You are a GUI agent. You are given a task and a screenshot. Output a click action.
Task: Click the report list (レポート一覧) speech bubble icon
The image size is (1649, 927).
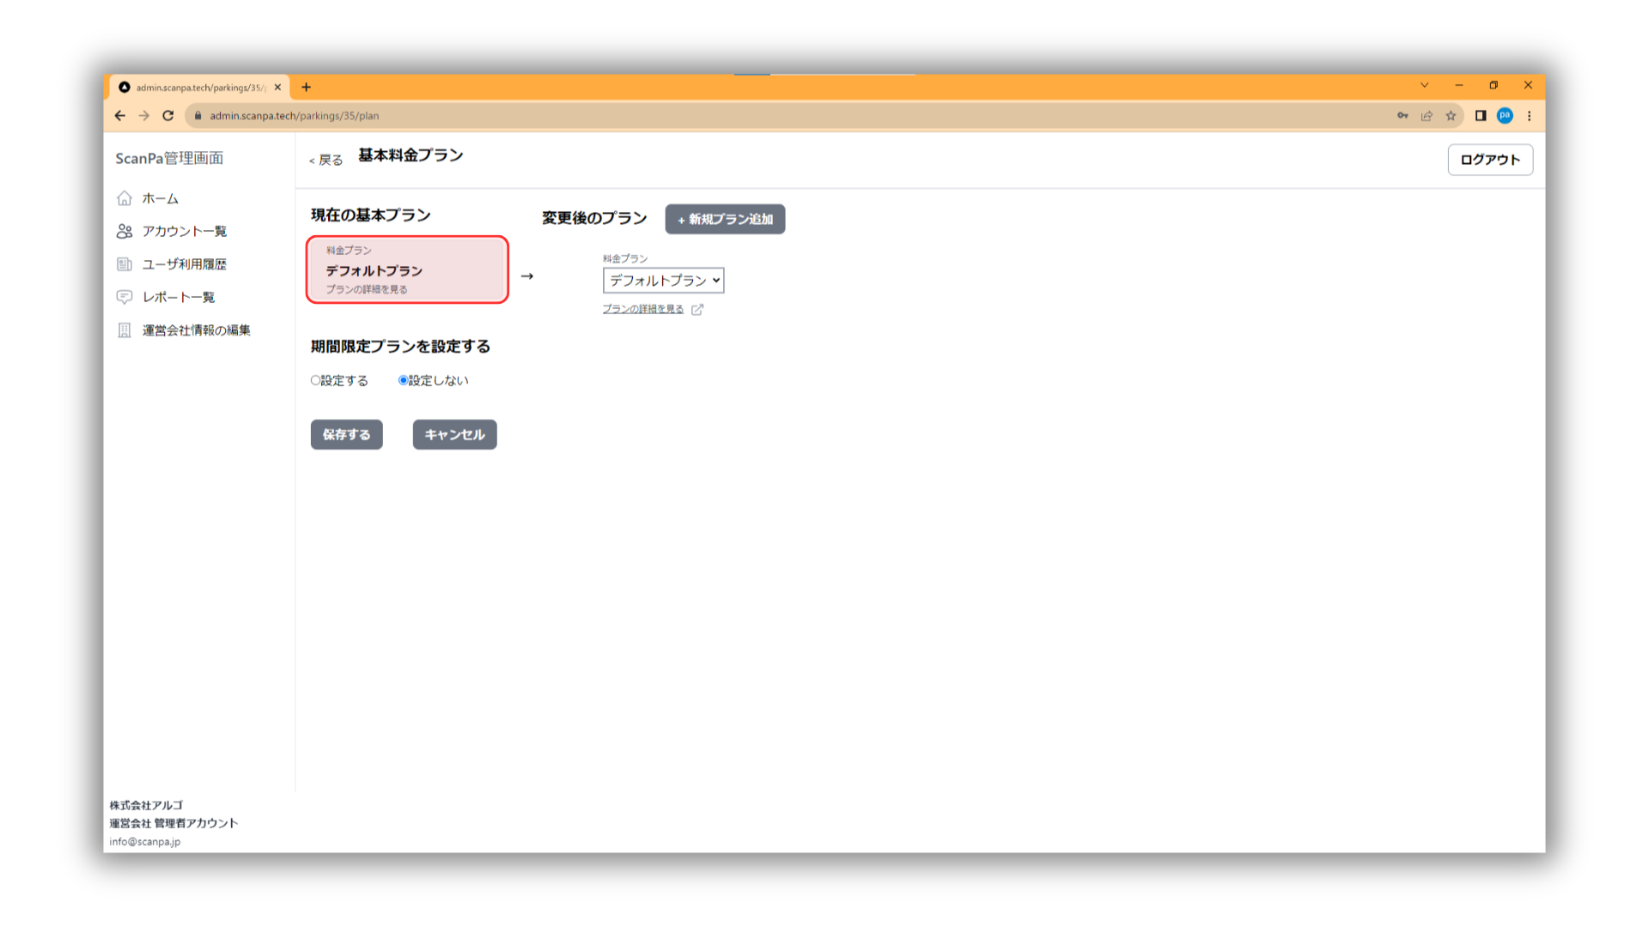[x=125, y=297]
